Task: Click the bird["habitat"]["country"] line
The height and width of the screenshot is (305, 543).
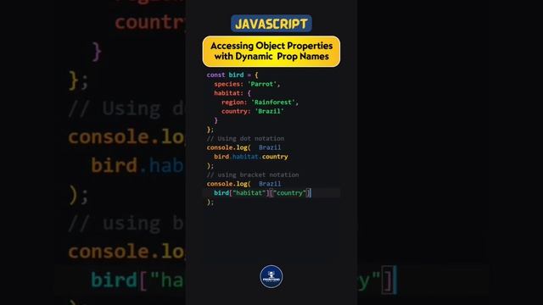Action: (x=262, y=193)
